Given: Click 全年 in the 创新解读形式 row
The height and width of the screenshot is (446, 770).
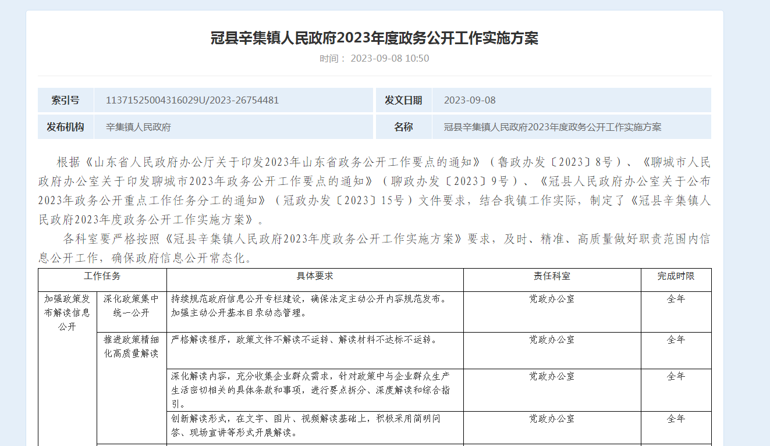Looking at the screenshot, I should click(676, 419).
